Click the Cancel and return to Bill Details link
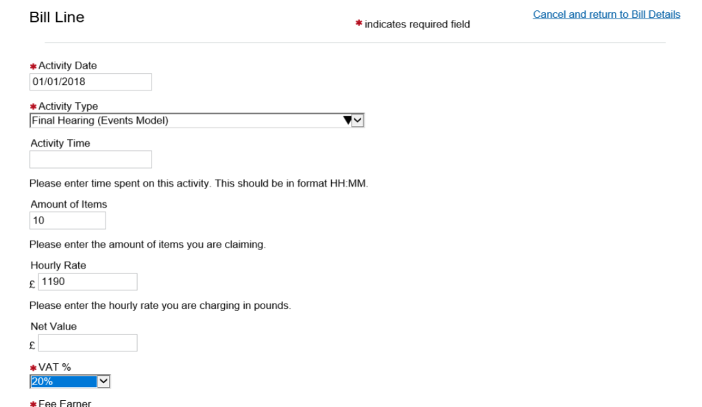Viewport: 702px width, 407px height. pos(606,14)
